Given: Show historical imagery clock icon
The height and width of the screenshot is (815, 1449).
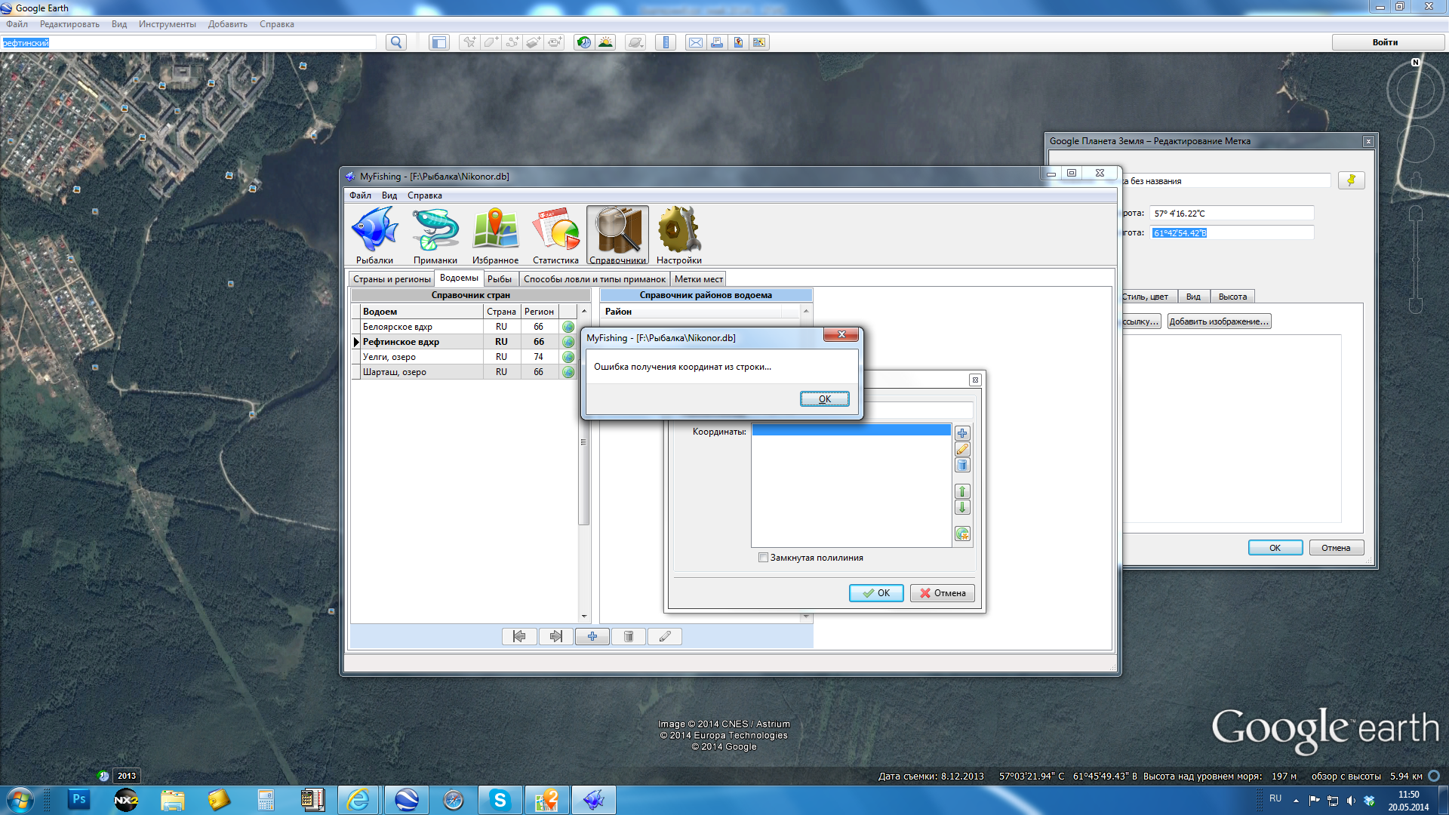Looking at the screenshot, I should 584,42.
